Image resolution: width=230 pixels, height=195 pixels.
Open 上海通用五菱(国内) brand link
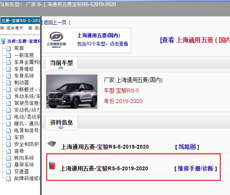click(99, 35)
